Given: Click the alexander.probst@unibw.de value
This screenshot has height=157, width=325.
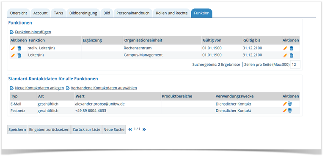Looking at the screenshot, I should click(100, 104).
